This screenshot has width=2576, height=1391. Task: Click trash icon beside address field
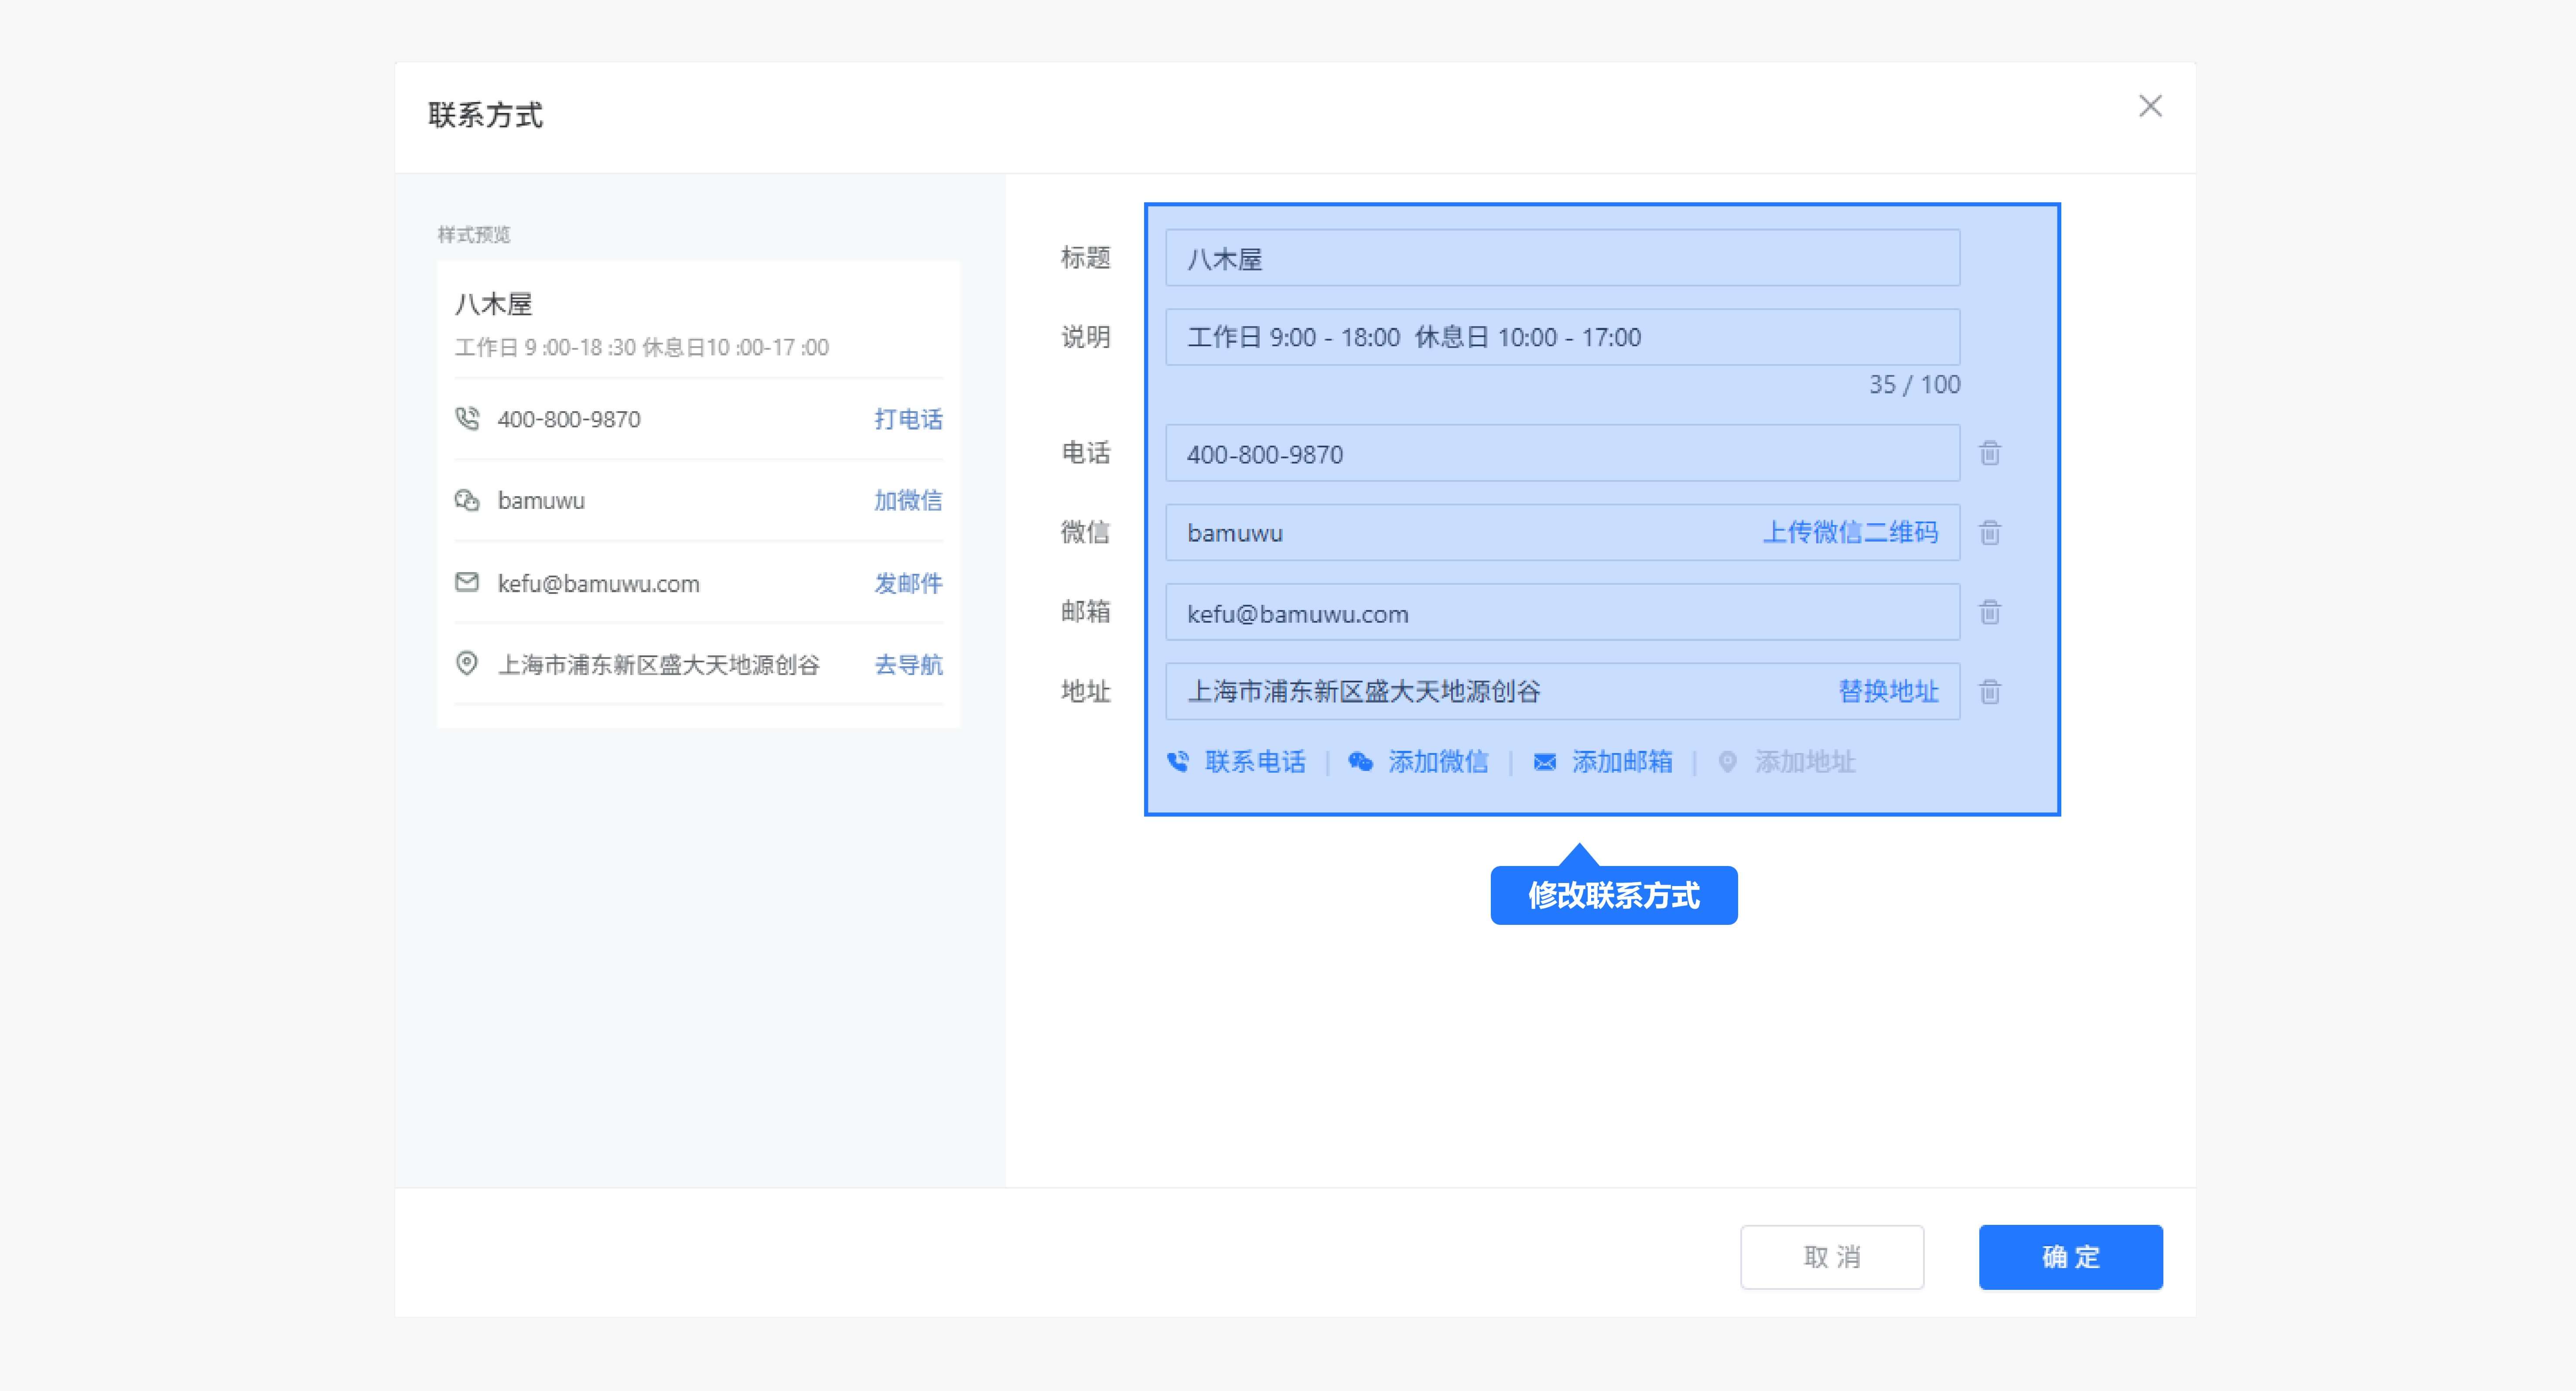(x=1990, y=691)
